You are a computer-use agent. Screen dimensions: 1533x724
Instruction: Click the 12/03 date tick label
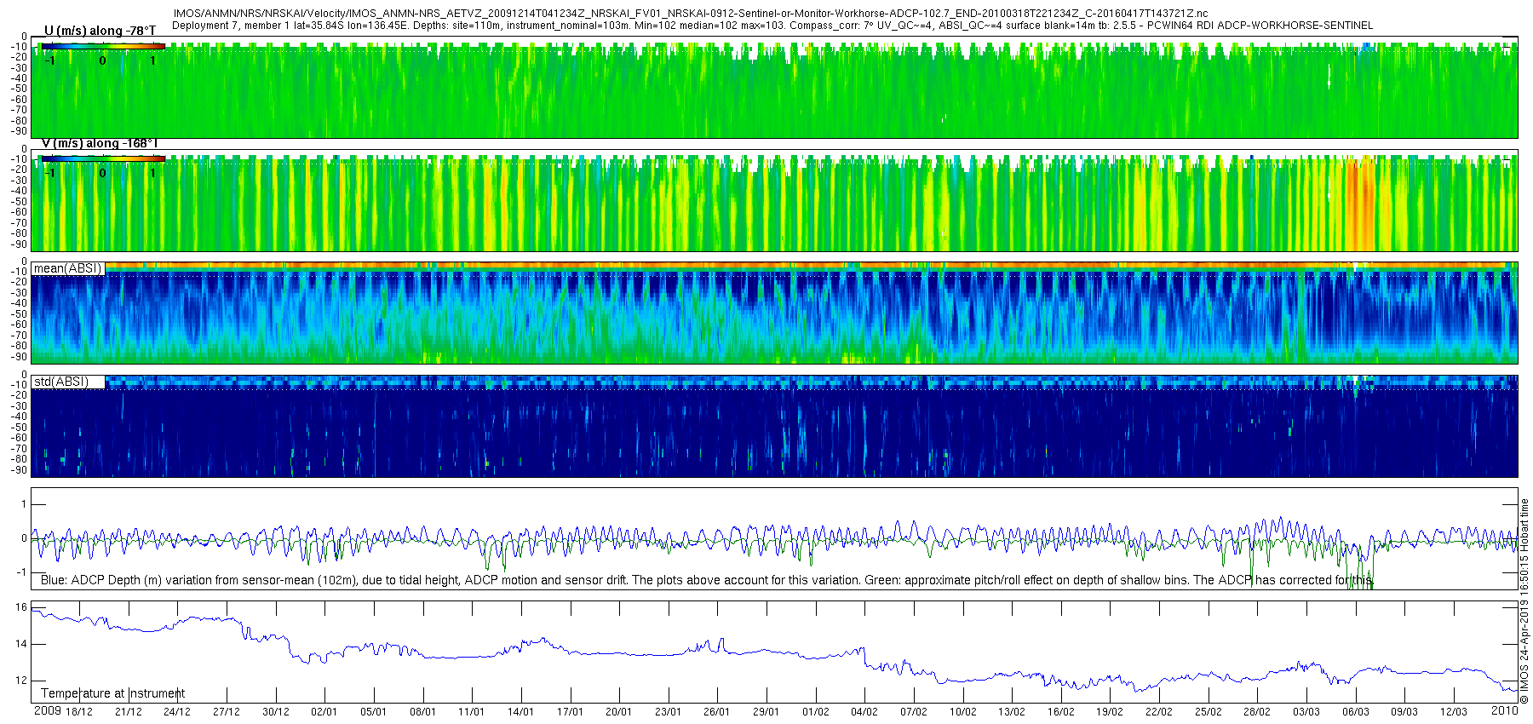[1453, 712]
